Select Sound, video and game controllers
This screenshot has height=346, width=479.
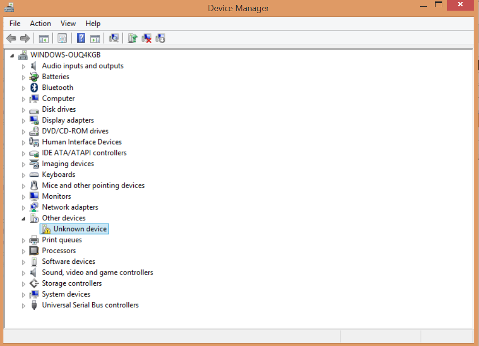(98, 273)
